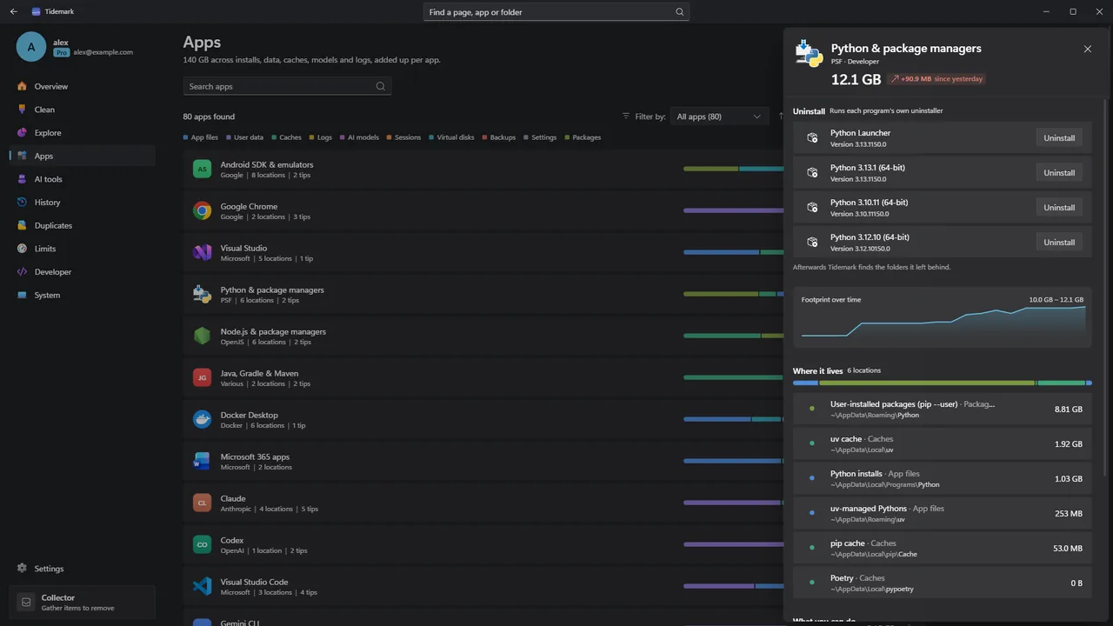This screenshot has width=1113, height=626.
Task: Click the Claude app icon
Action: click(x=202, y=503)
